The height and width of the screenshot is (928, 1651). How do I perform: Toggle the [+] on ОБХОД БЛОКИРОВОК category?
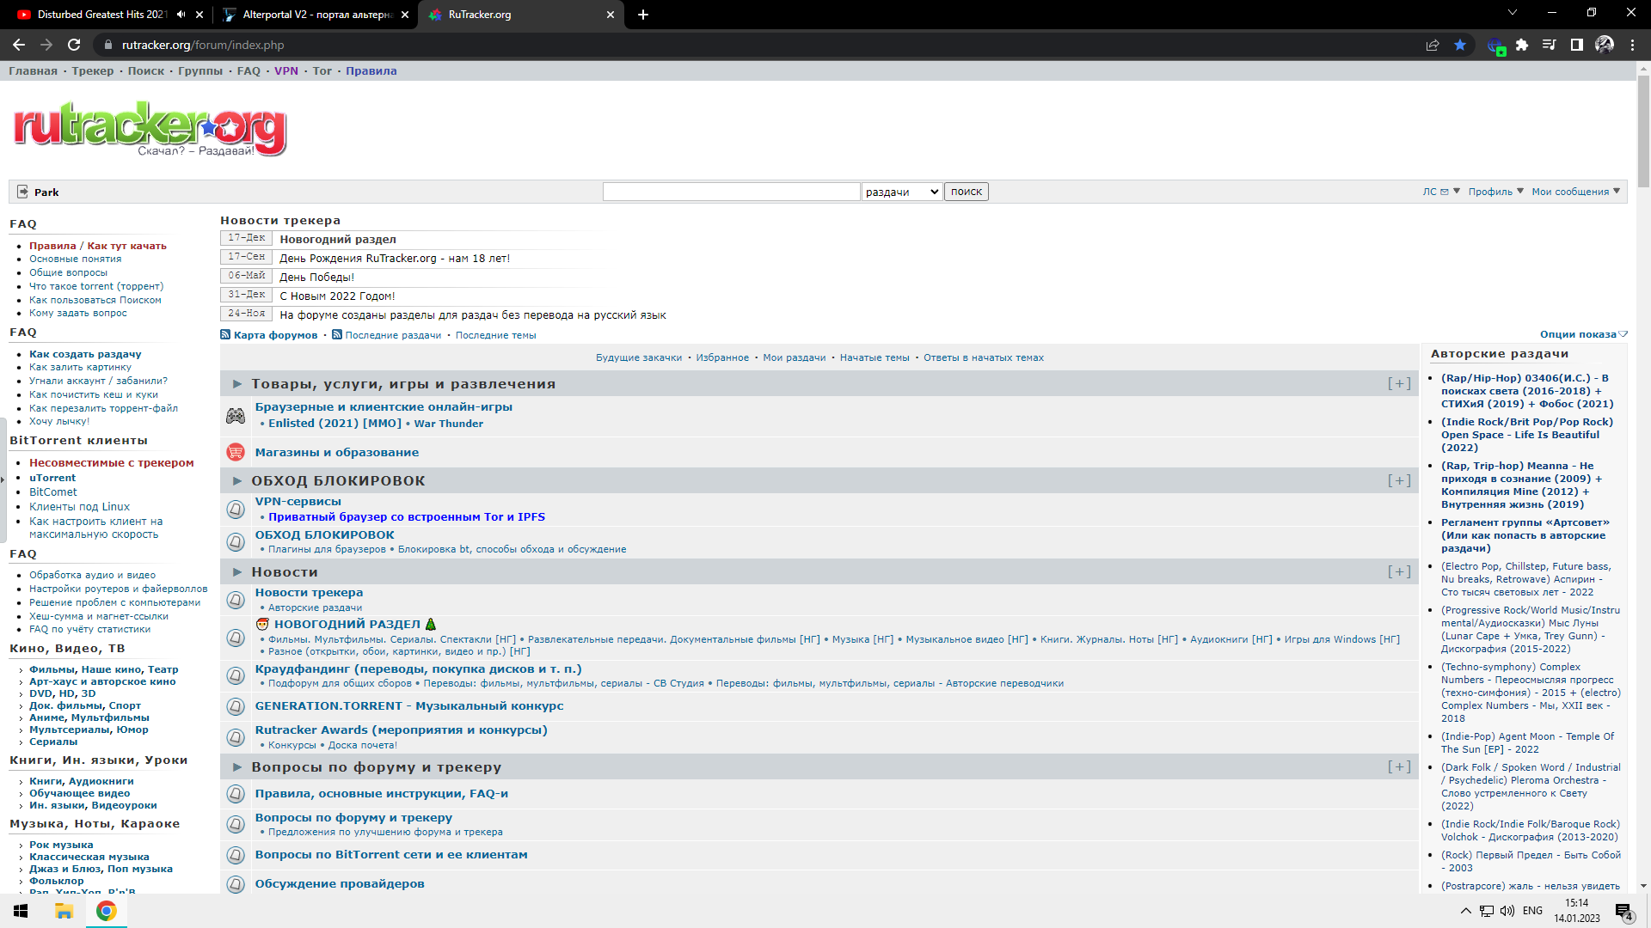click(x=1399, y=481)
